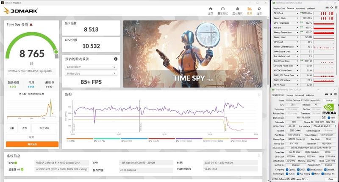This screenshot has height=182, width=339.
Task: Open the GPU Temperature sensor dropdown arrow
Action: (297, 23)
